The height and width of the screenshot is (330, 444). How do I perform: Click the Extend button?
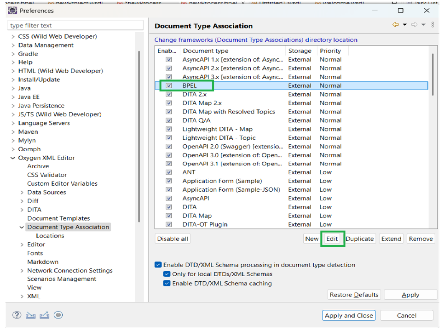click(392, 239)
